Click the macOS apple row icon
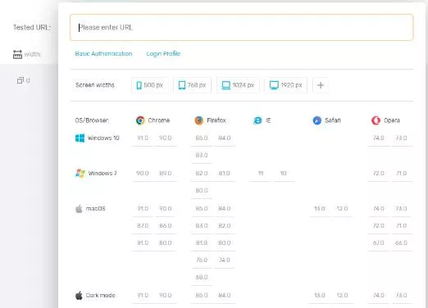 tap(79, 209)
